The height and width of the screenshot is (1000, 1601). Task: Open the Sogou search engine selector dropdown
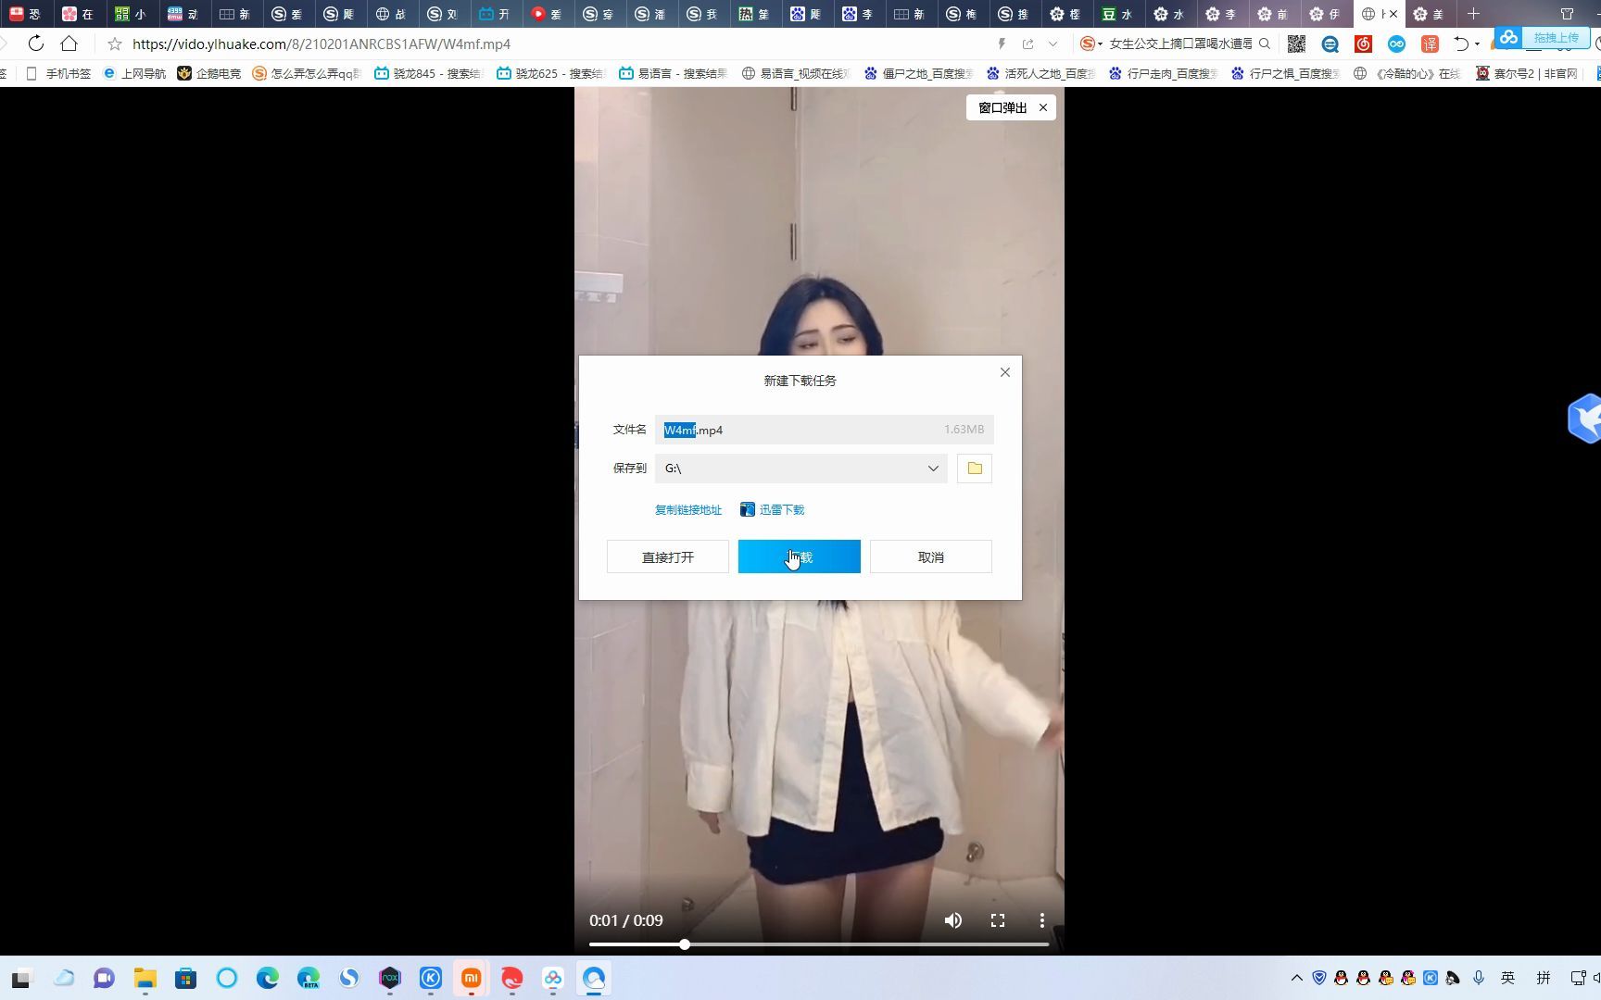click(x=1090, y=44)
